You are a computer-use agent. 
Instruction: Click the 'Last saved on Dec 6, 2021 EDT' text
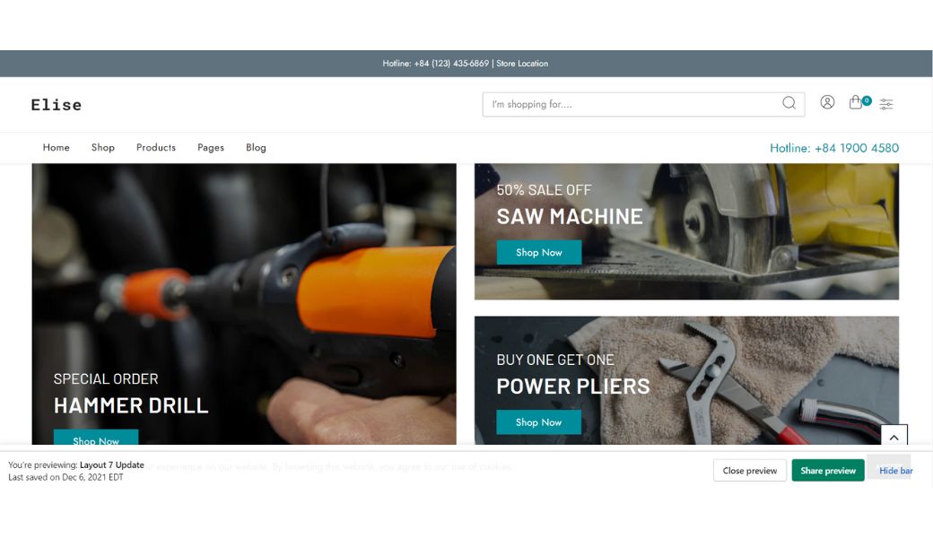tap(65, 477)
